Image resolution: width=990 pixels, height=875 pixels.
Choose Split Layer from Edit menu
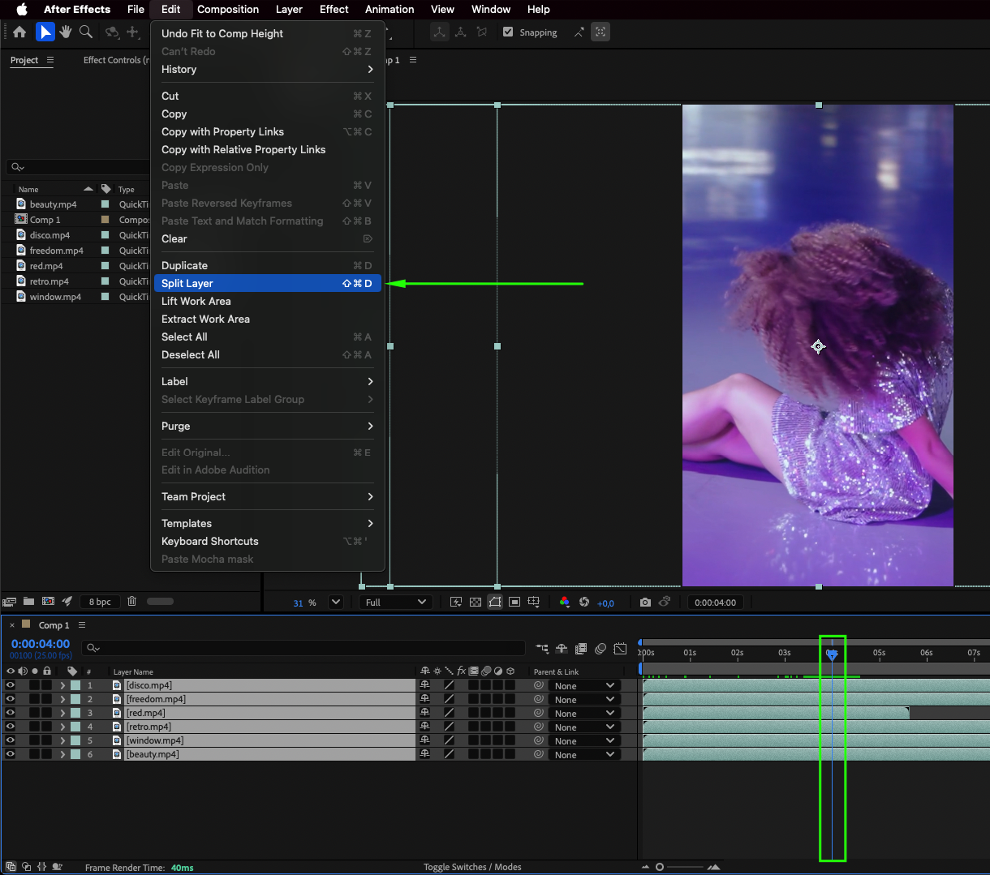click(267, 283)
